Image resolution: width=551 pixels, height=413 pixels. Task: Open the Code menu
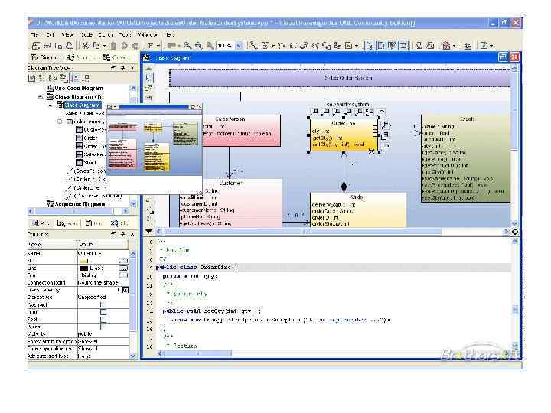pyautogui.click(x=86, y=34)
